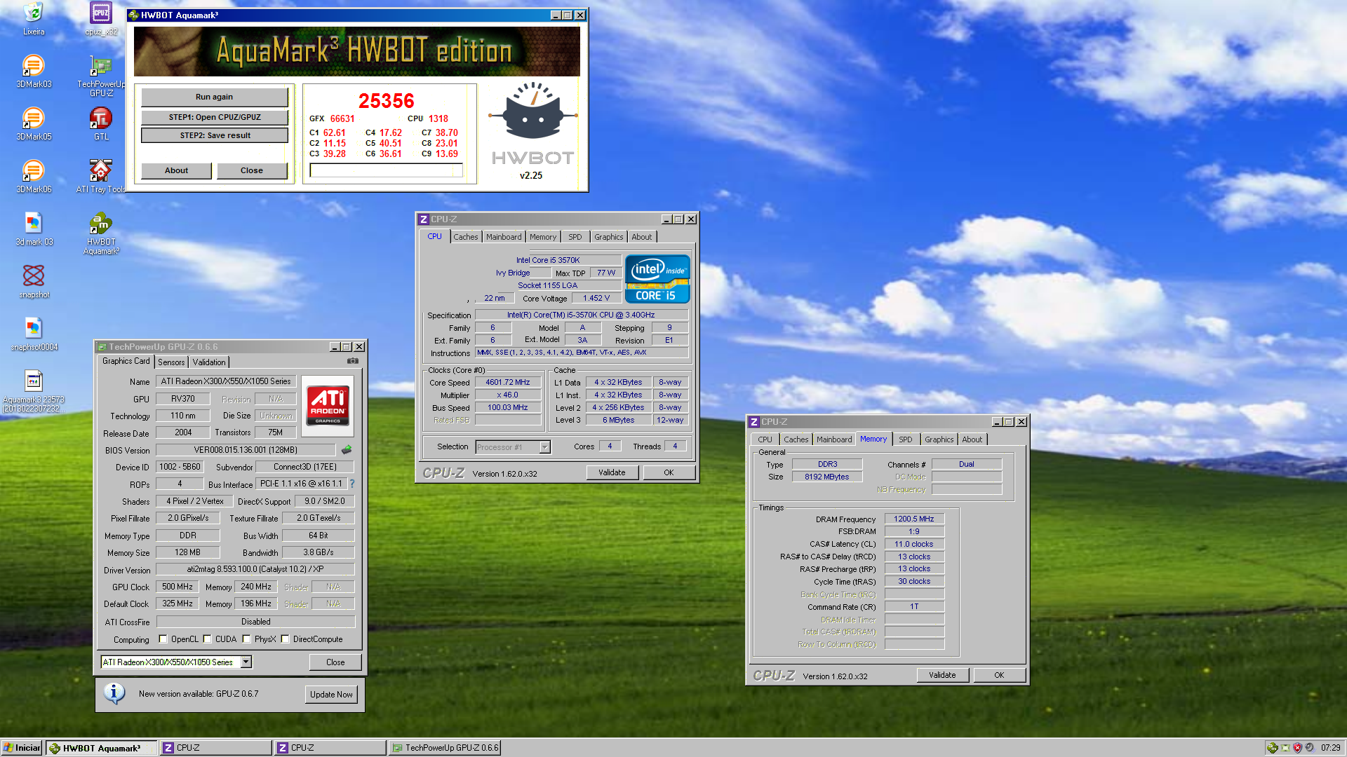Screen dimensions: 1347x757
Task: Click the GPU name field ATI Radeon X300/X550/X1050
Action: tap(225, 381)
